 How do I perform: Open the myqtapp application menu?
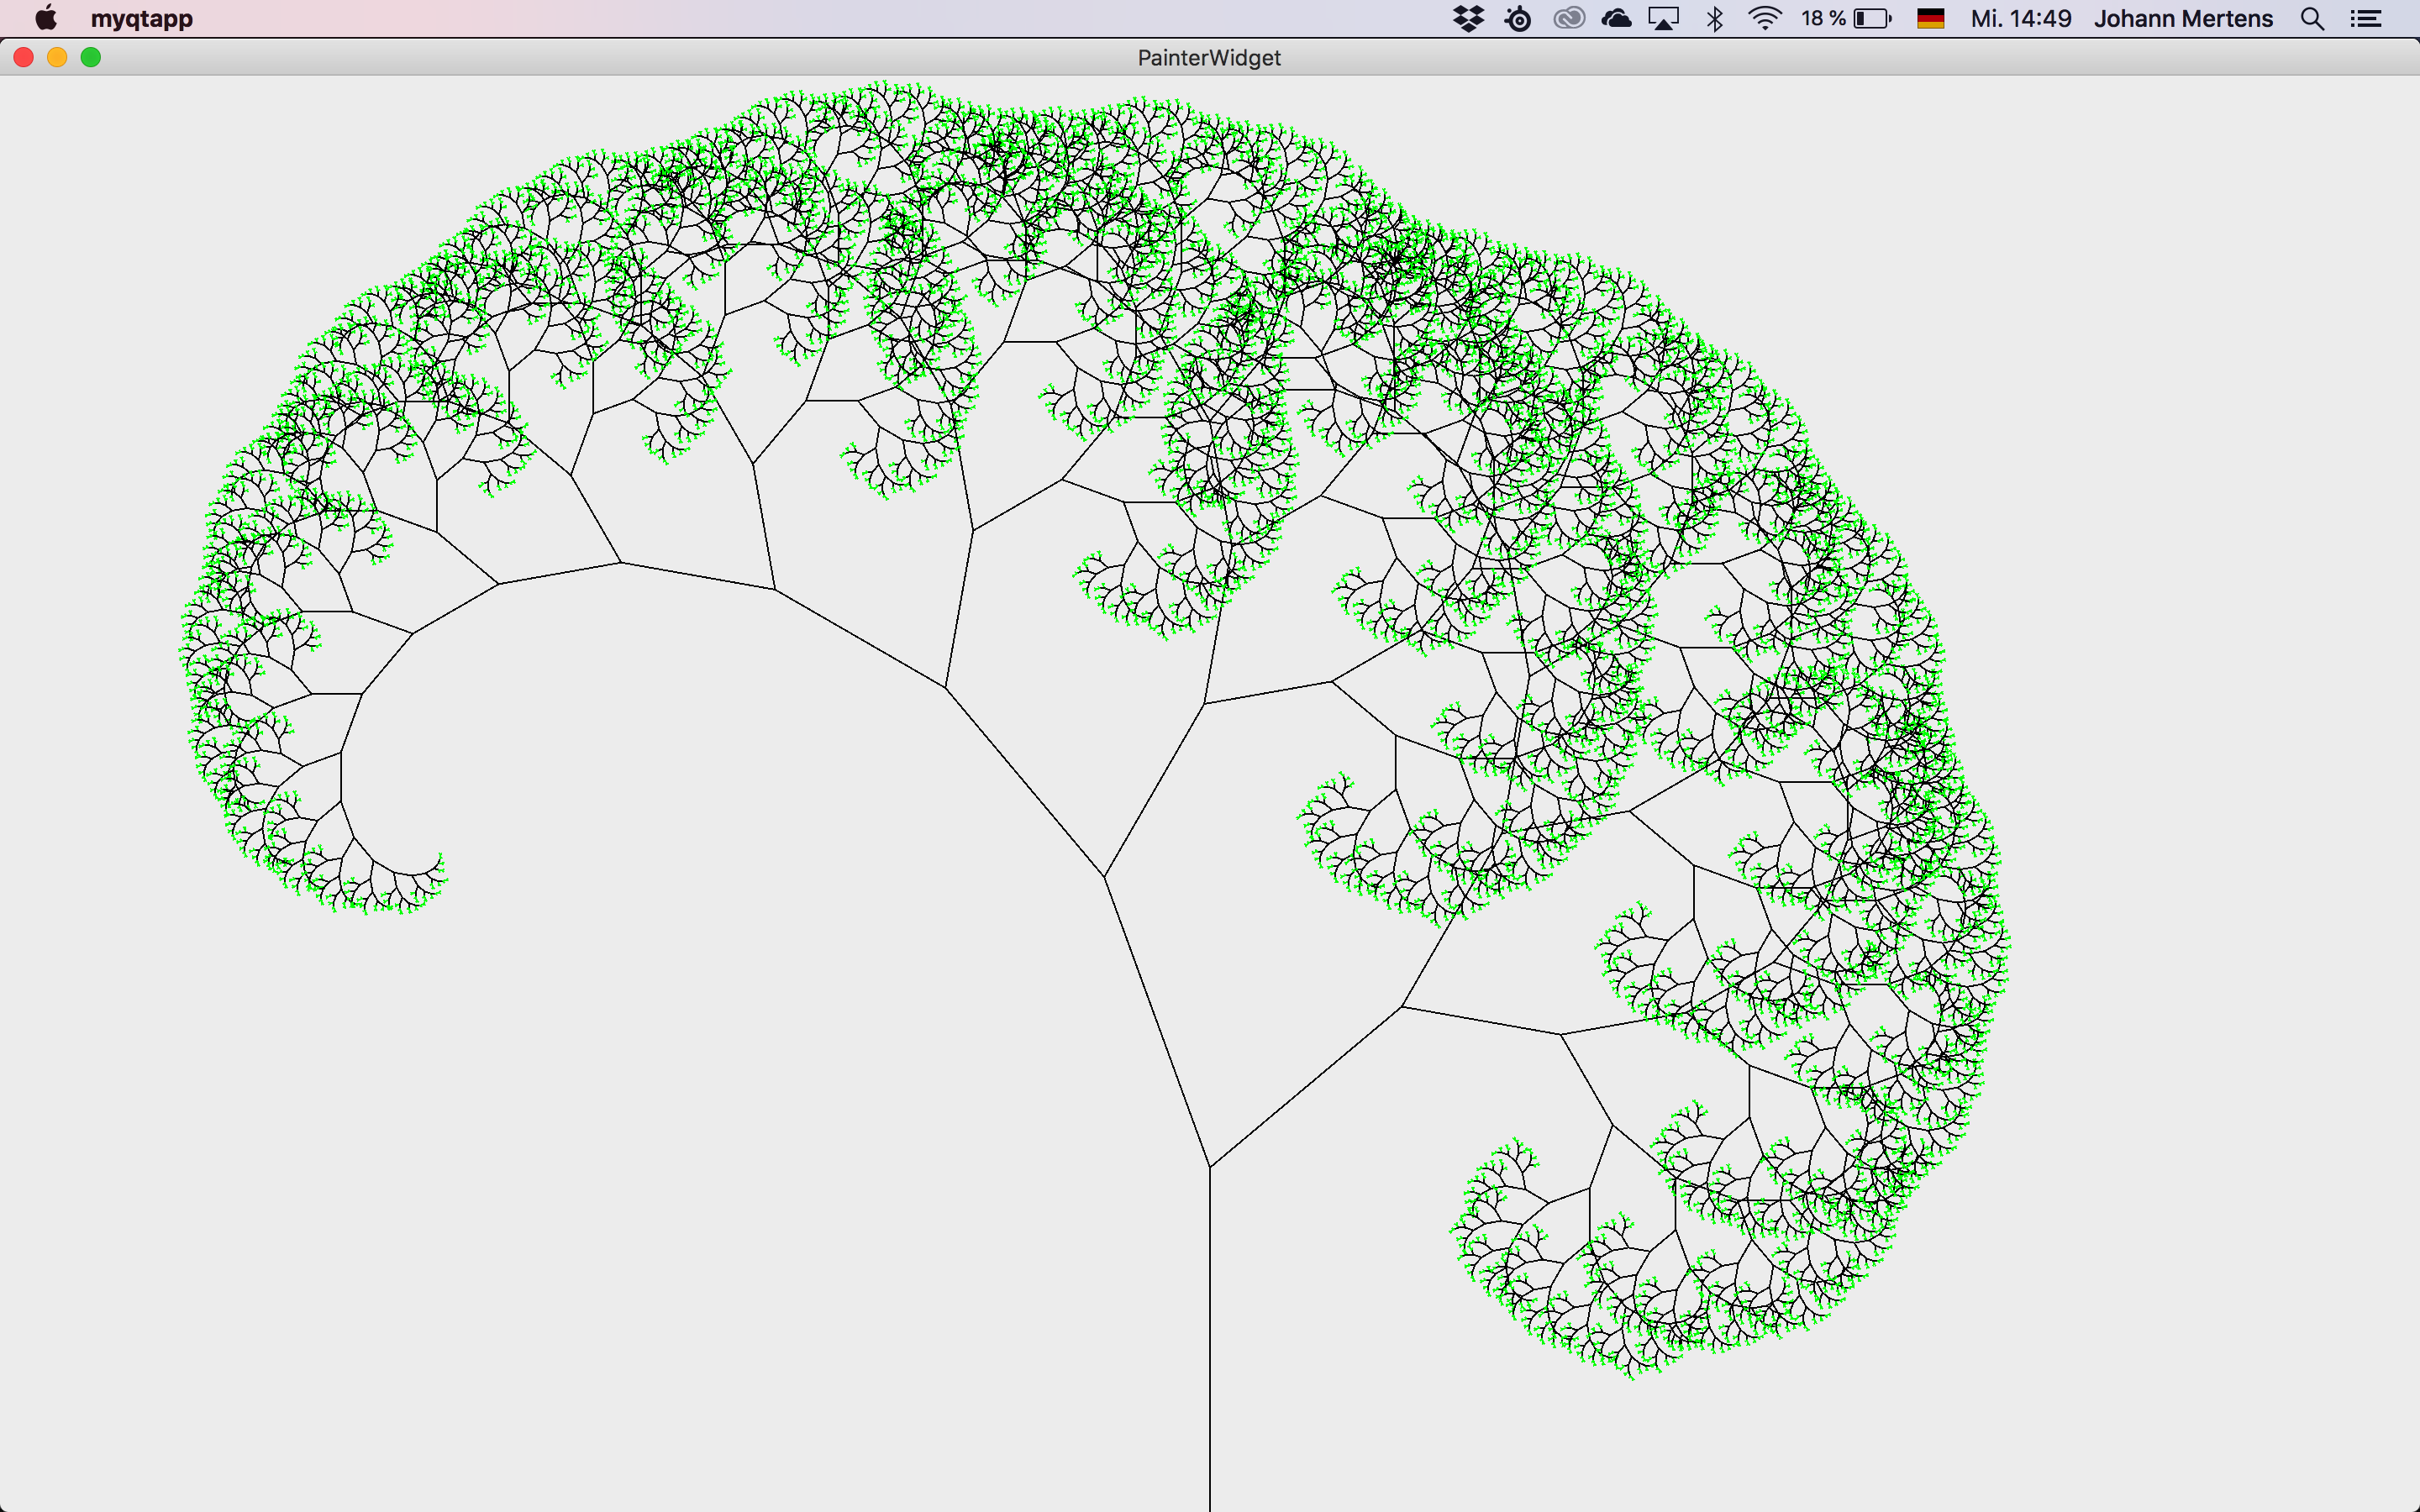click(x=141, y=19)
